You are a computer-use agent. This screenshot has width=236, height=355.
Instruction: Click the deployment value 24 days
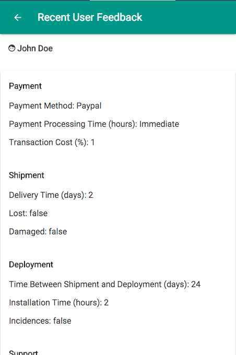pos(196,285)
